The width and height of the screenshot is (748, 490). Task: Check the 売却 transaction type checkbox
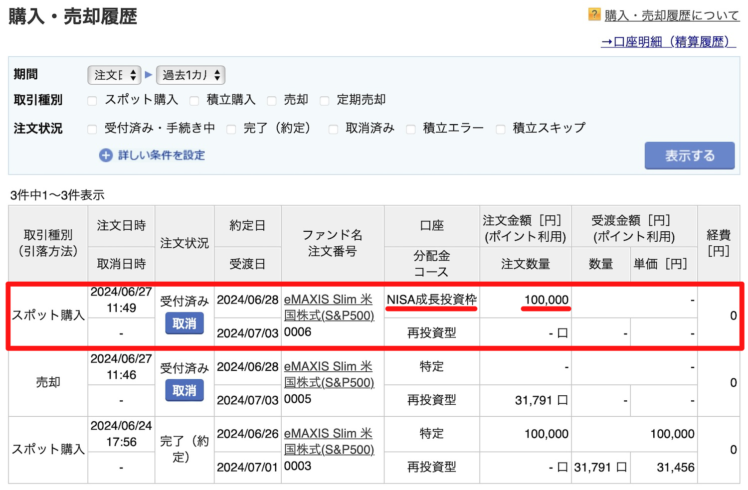(x=272, y=101)
